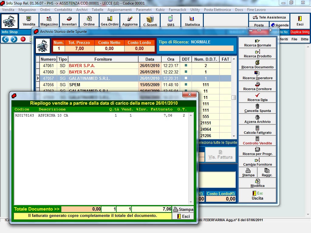This screenshot has width=311, height=233.
Task: Open the Magazzino toolbar icon
Action: 49,21
